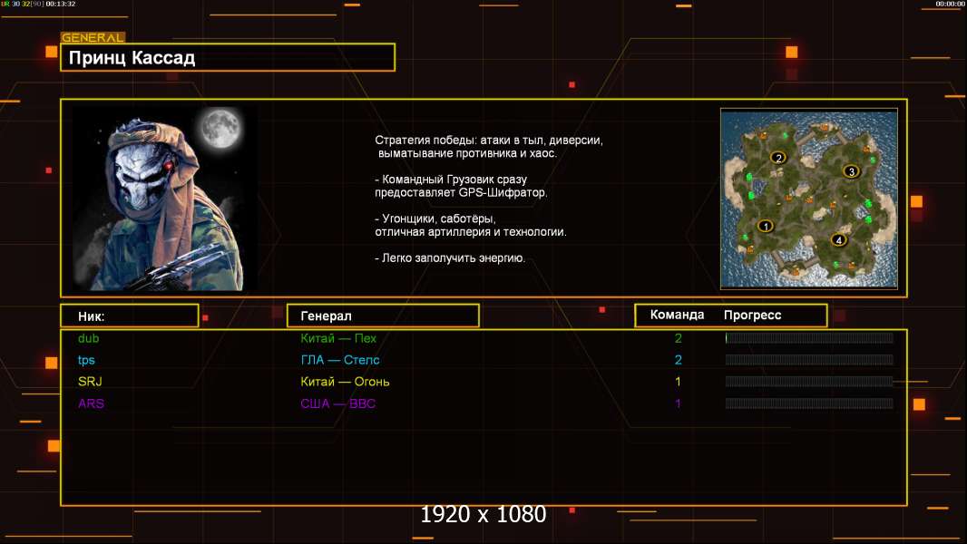
Task: Click general entry 'Китай — Огонь'
Action: point(345,382)
